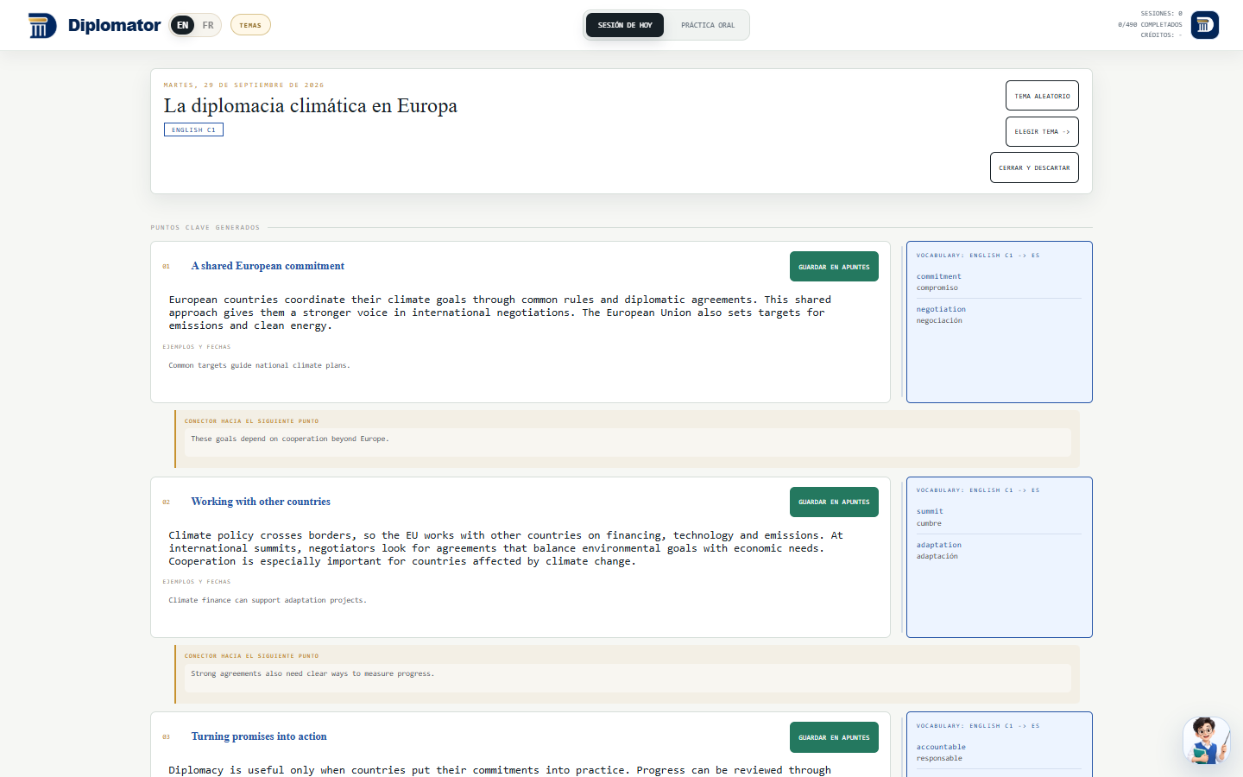Click translation 'compromiso'
The height and width of the screenshot is (777, 1243).
pyautogui.click(x=937, y=287)
